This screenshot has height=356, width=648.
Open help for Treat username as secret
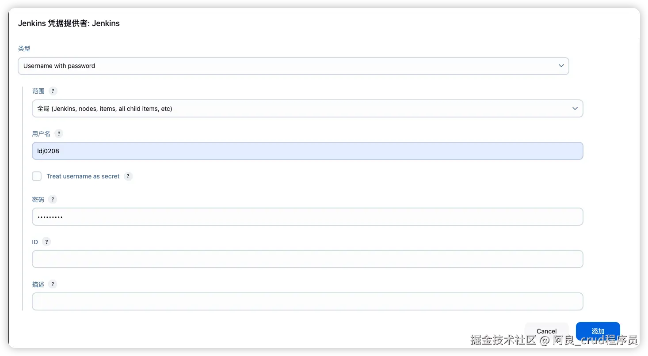128,176
